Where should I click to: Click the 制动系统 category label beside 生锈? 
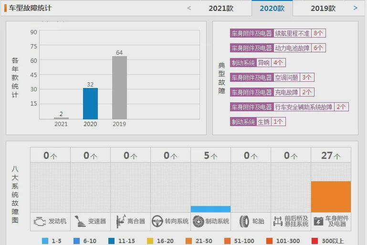click(x=243, y=122)
